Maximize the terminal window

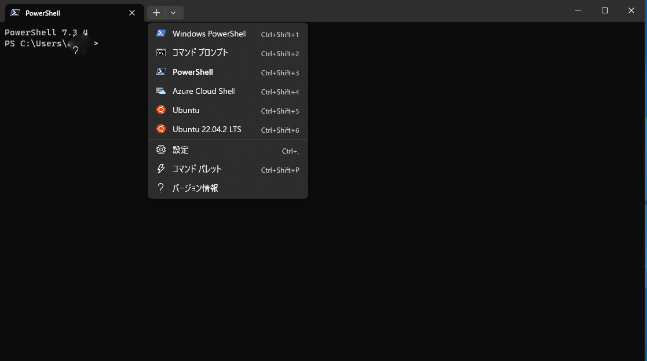coord(605,10)
